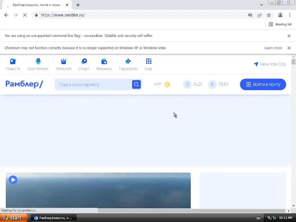Open the Новости section label

click(x=13, y=69)
